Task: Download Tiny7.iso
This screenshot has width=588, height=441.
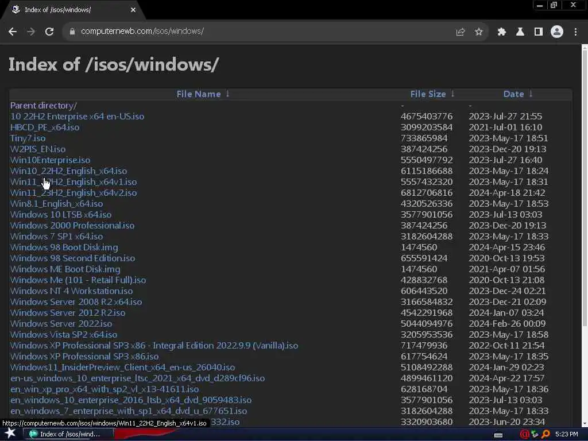Action: (28, 138)
